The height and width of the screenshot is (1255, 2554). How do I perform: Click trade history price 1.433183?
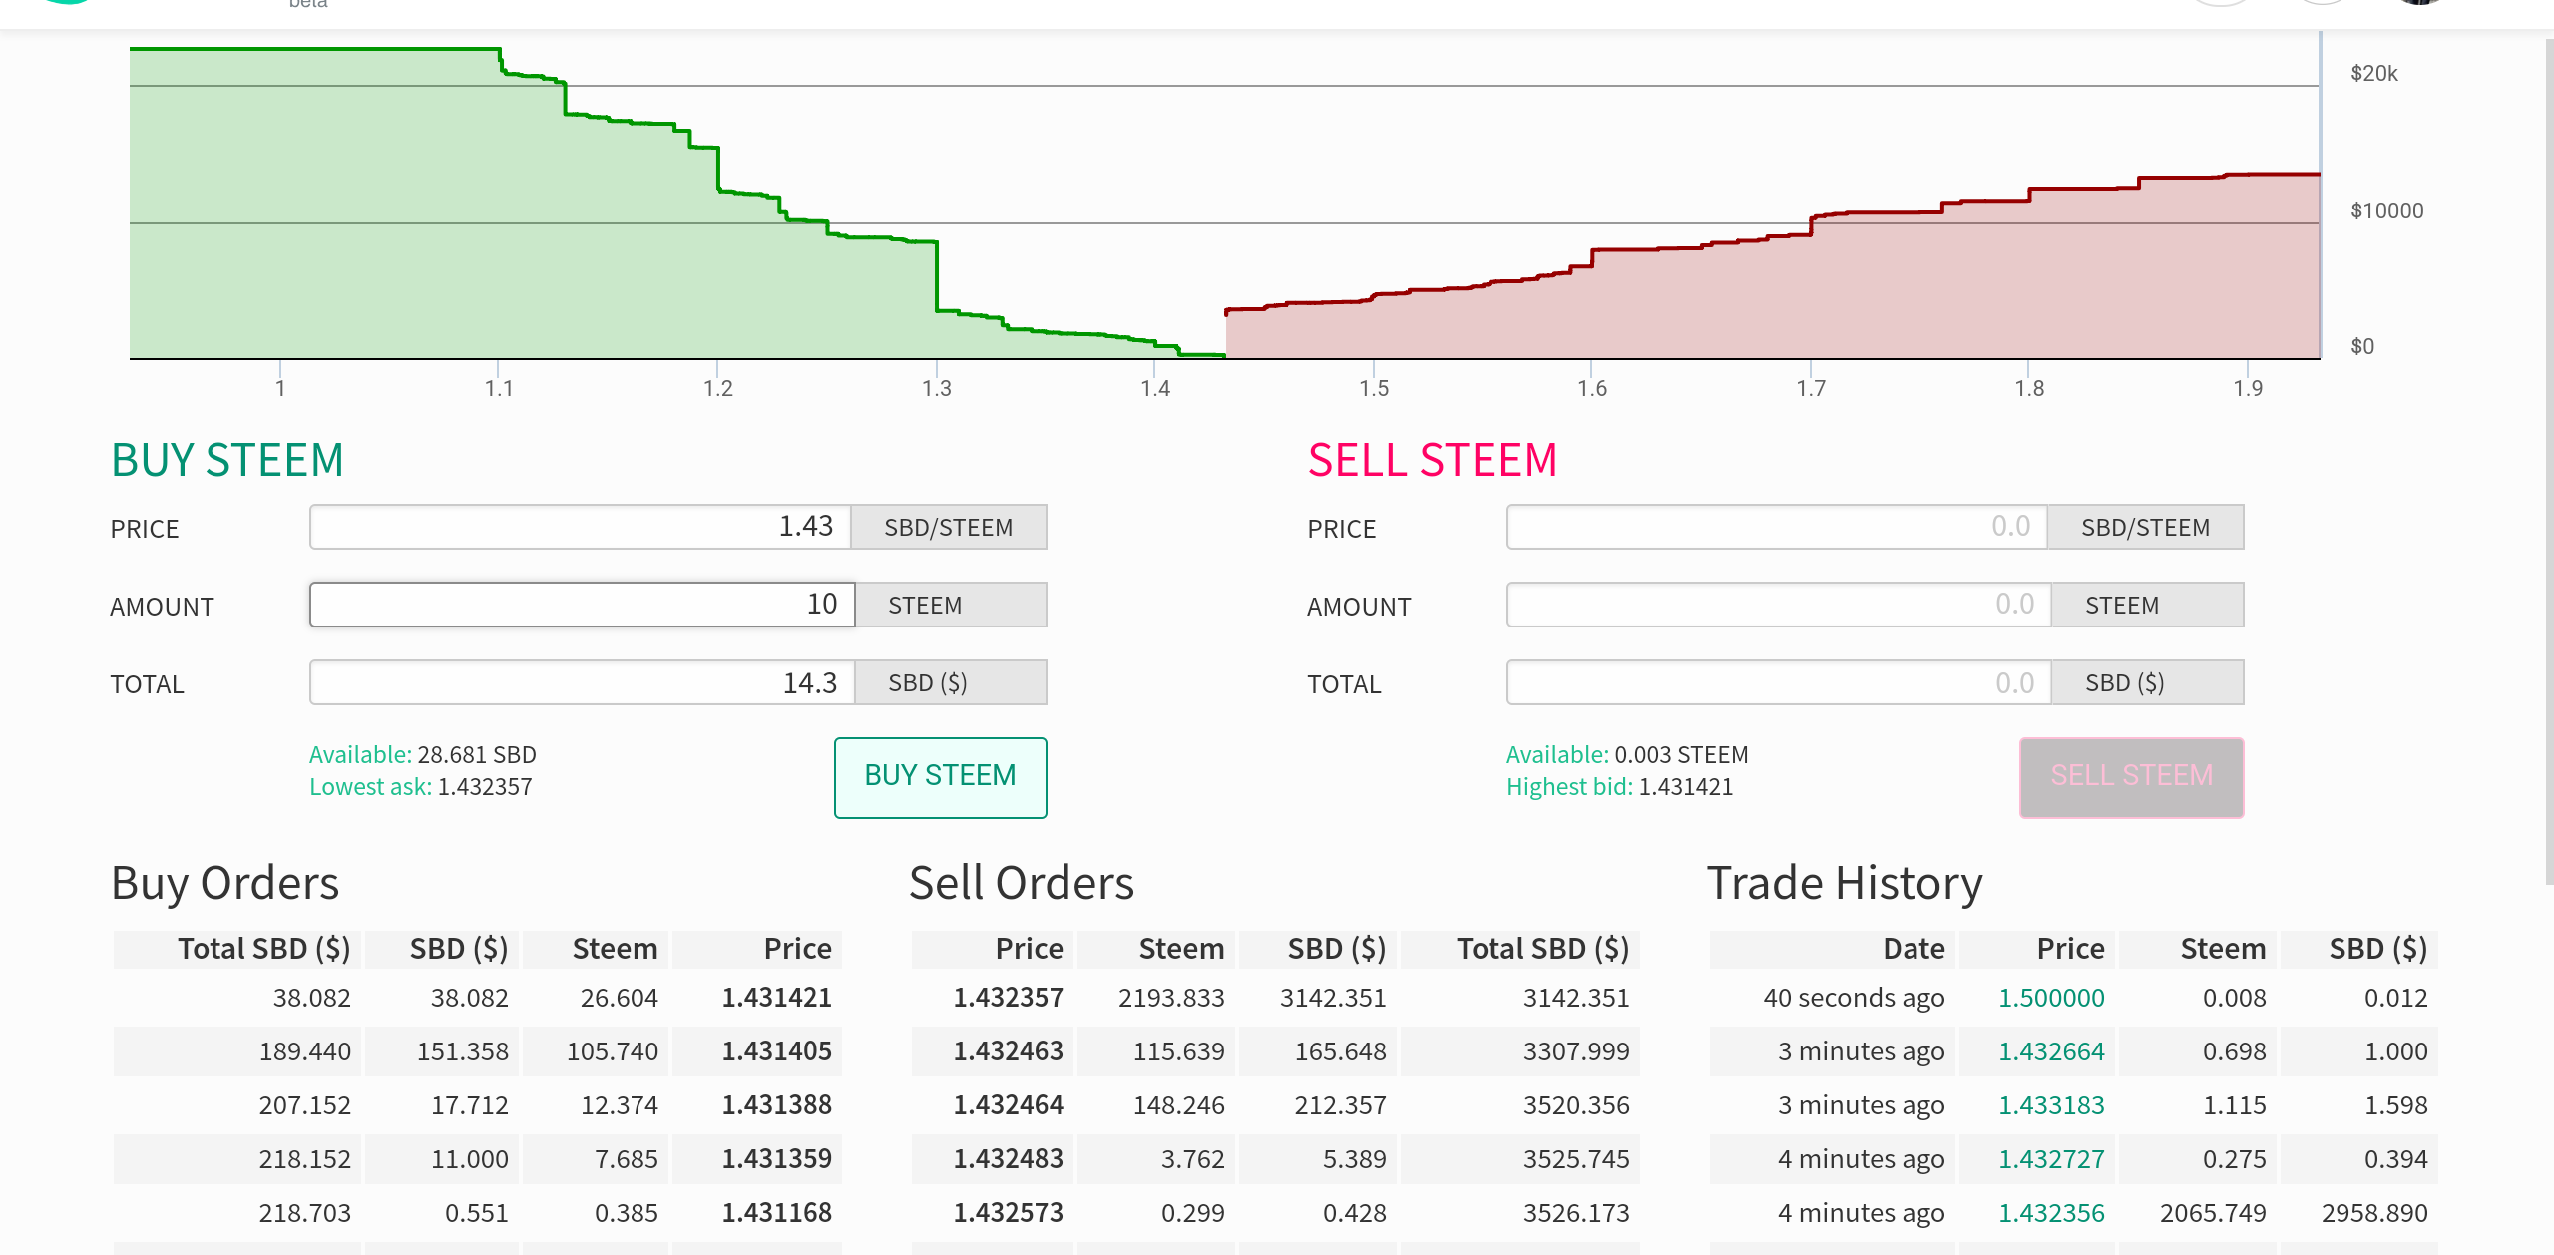(2051, 1105)
